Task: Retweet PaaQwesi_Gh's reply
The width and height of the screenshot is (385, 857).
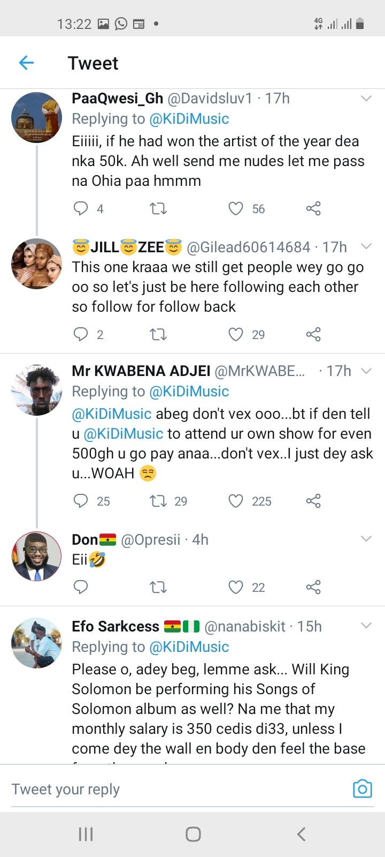Action: (158, 208)
